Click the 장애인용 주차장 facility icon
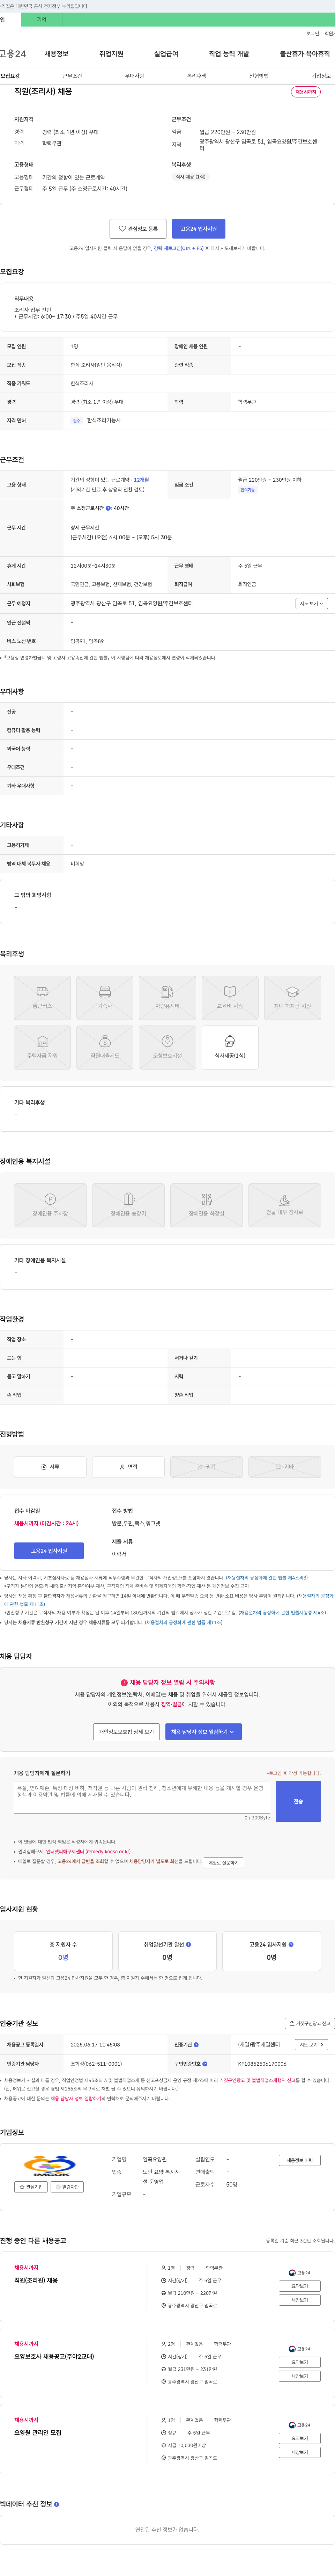The image size is (335, 2576). 50,1205
